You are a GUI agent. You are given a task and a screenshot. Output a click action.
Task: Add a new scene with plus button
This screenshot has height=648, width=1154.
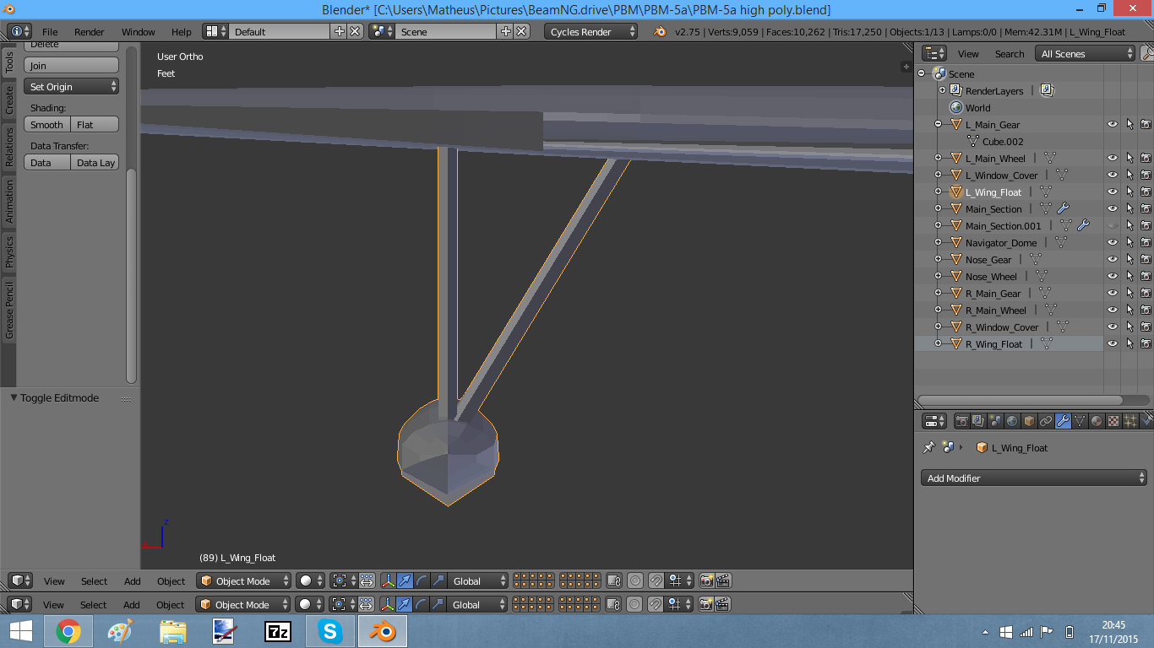[506, 31]
